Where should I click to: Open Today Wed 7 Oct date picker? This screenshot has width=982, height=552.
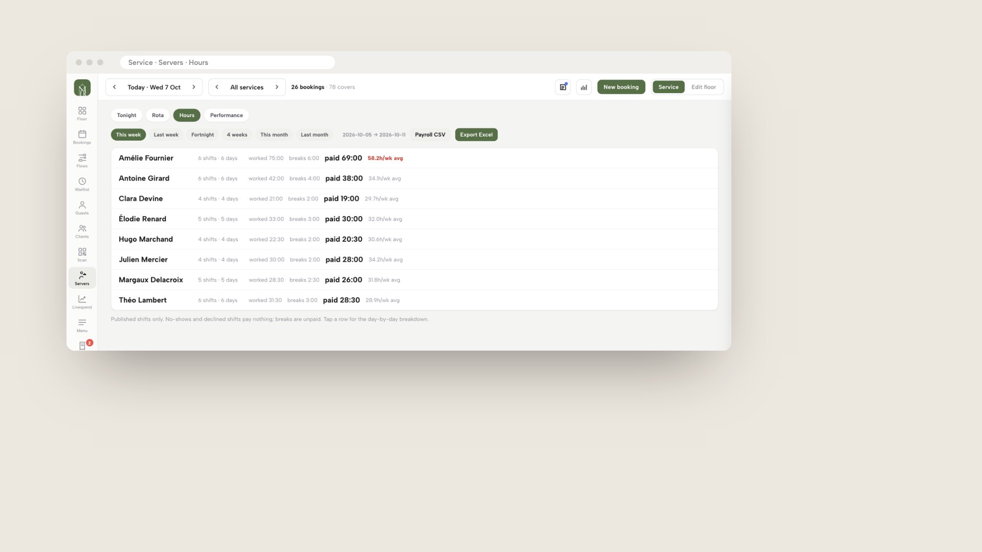pos(154,87)
